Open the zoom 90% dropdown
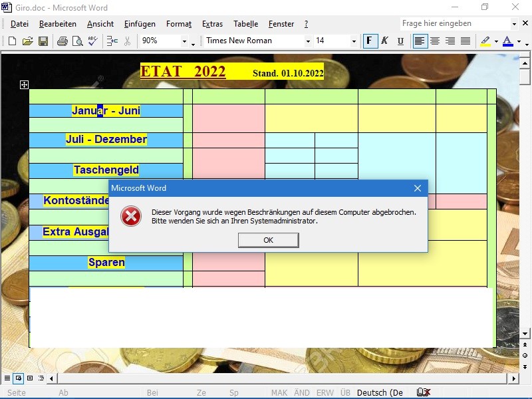 184,41
